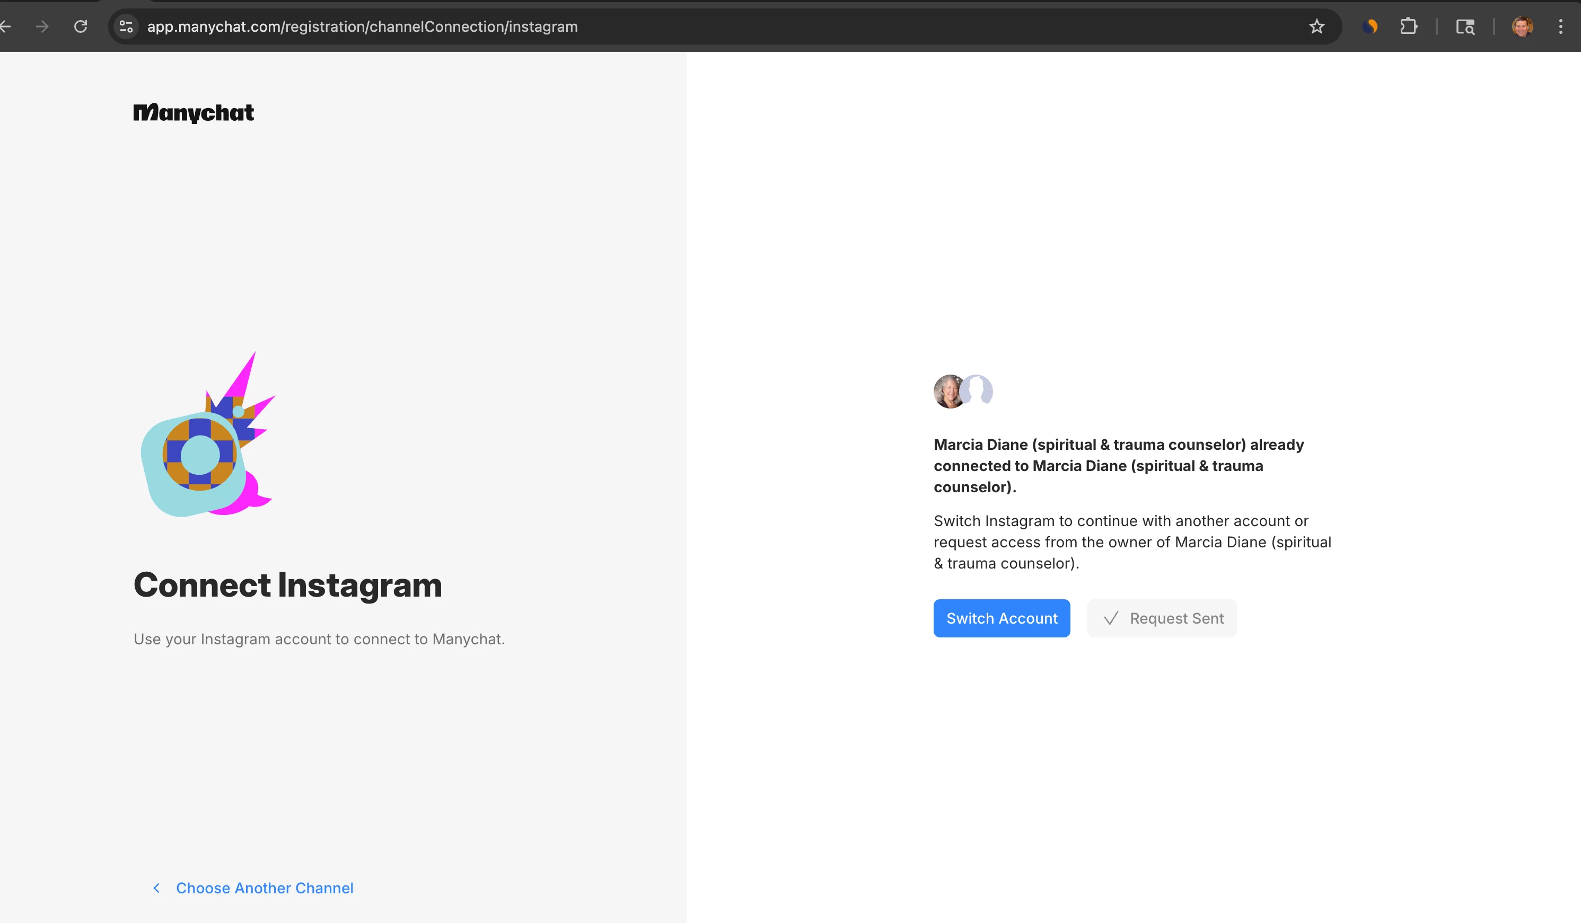Open the browser extensions puzzle icon

click(1409, 26)
